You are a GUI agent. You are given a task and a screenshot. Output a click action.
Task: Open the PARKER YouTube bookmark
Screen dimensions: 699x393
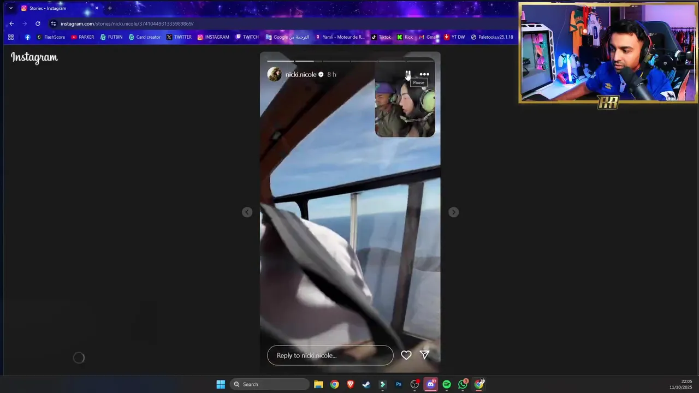coord(82,37)
